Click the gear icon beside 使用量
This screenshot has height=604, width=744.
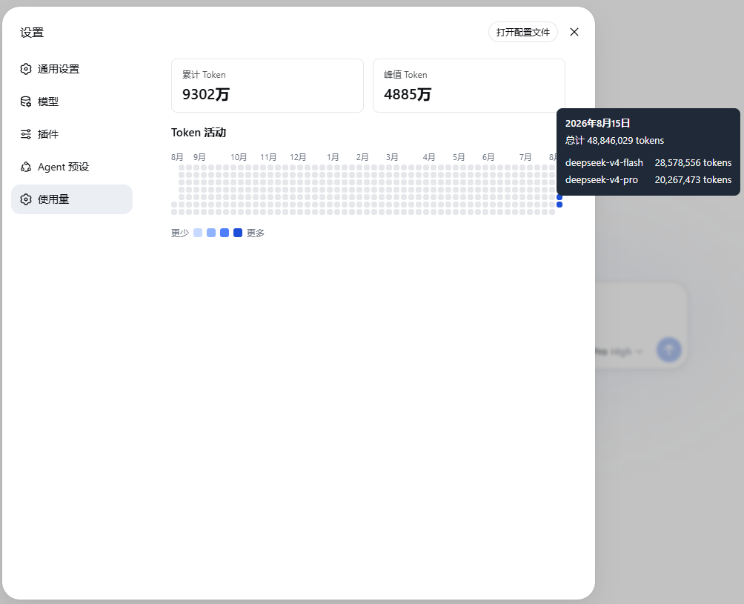click(26, 199)
